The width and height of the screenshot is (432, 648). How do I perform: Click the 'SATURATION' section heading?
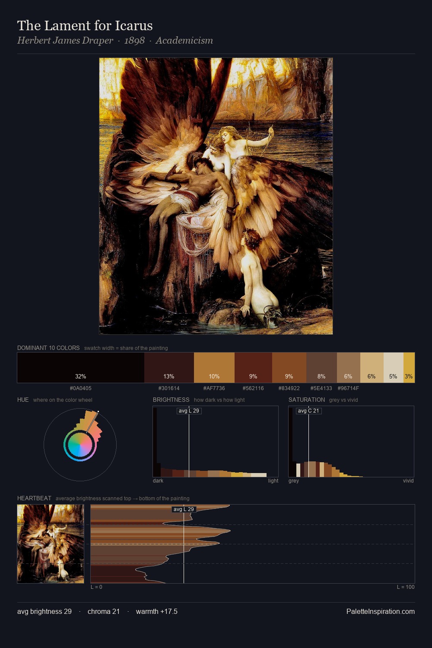coord(307,400)
